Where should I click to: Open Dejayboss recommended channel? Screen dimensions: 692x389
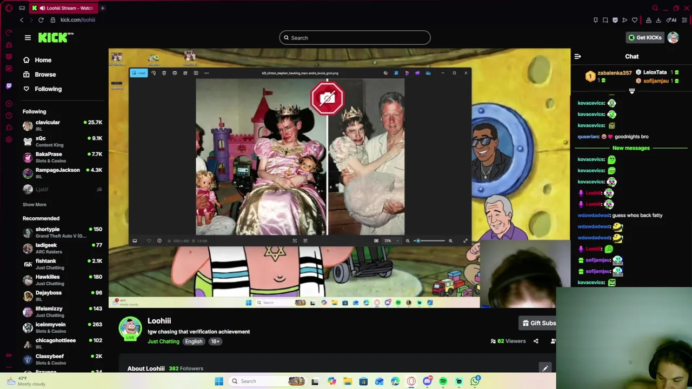click(x=62, y=296)
